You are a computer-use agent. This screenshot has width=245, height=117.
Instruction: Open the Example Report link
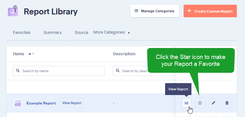click(41, 103)
